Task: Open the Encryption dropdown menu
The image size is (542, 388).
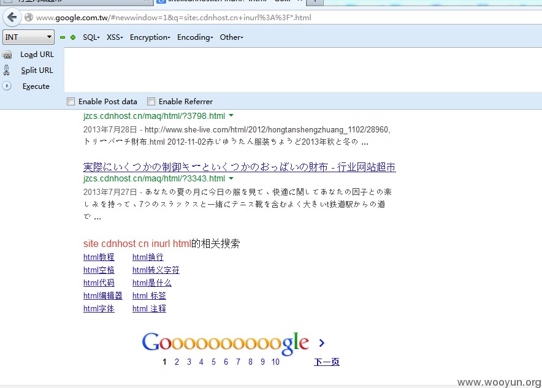Action: [150, 37]
